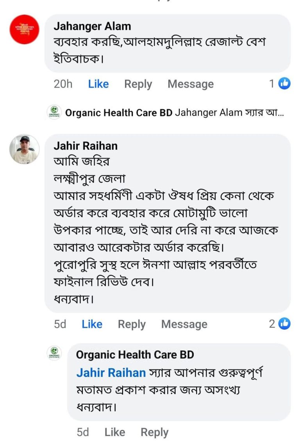Message Jahir Raihan from his comment
The width and height of the screenshot is (300, 441).
184,324
